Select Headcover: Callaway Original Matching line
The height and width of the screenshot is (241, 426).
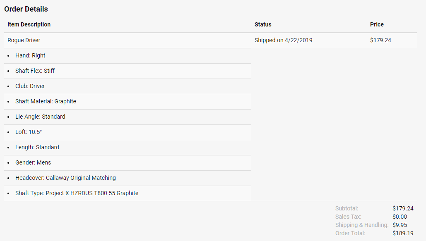pyautogui.click(x=65, y=178)
